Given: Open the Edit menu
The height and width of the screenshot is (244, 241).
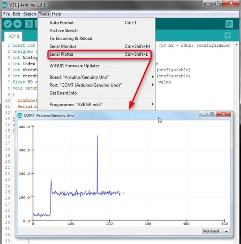Looking at the screenshot, I should (x=17, y=14).
